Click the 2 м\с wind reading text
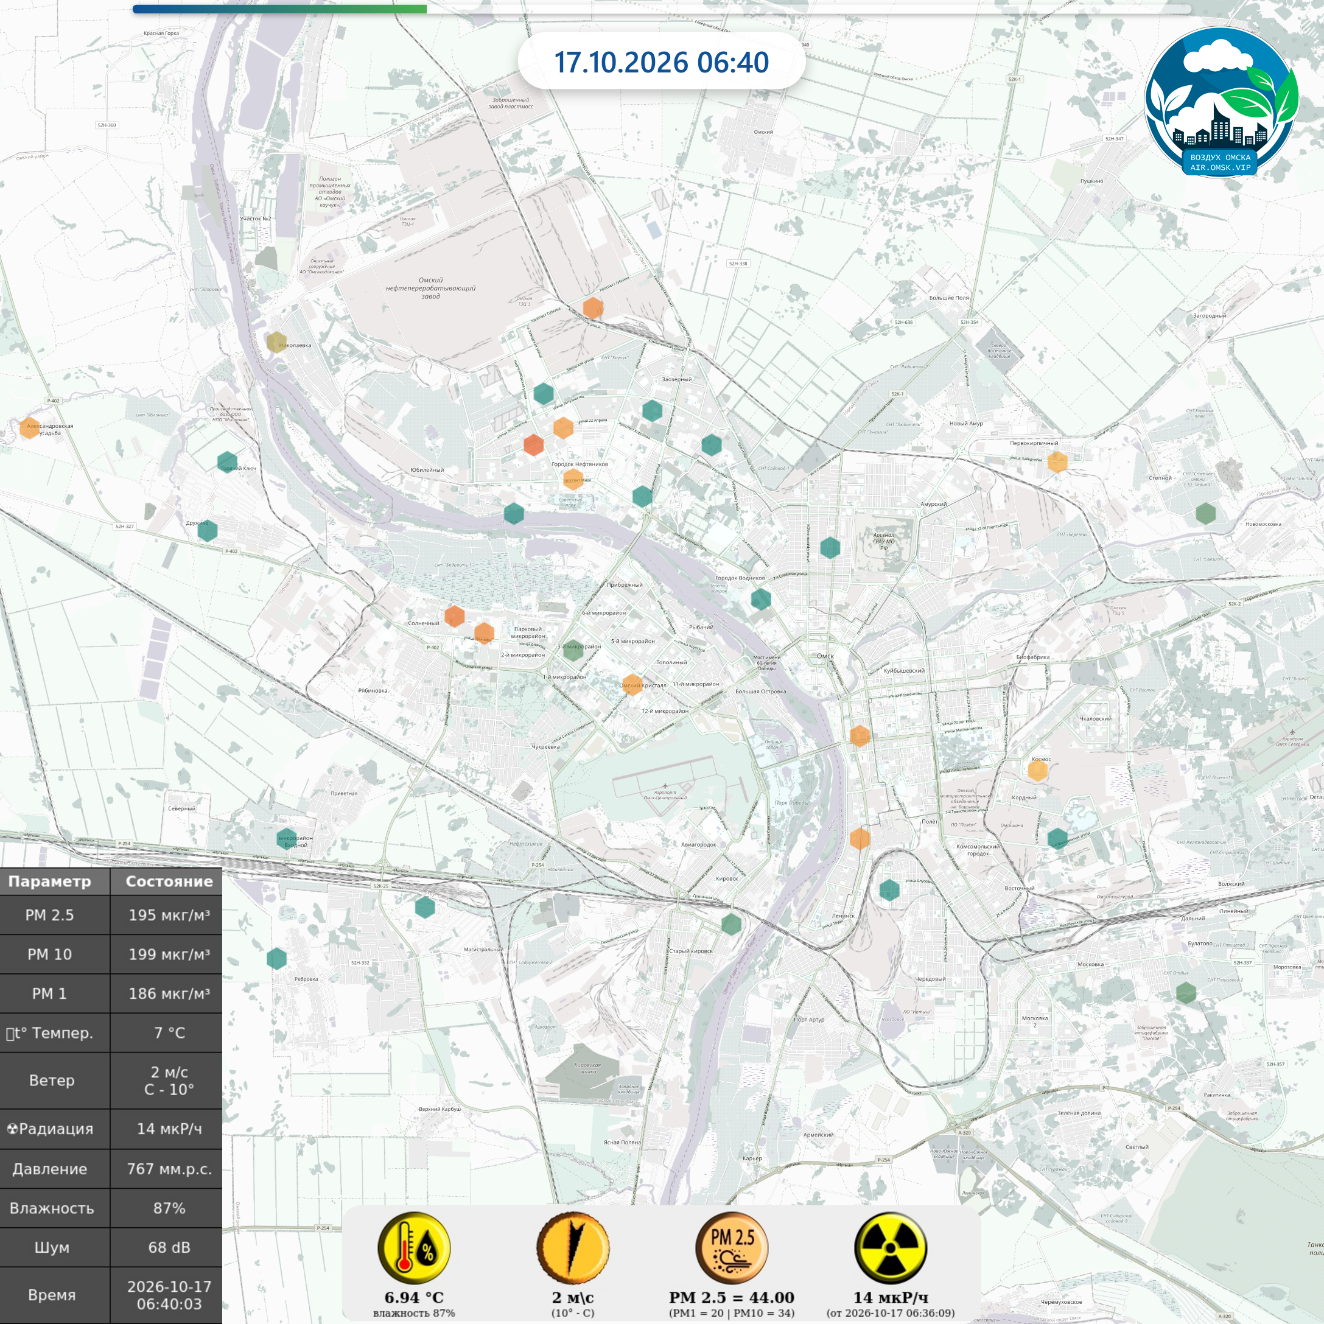Viewport: 1324px width, 1324px height. (573, 1297)
